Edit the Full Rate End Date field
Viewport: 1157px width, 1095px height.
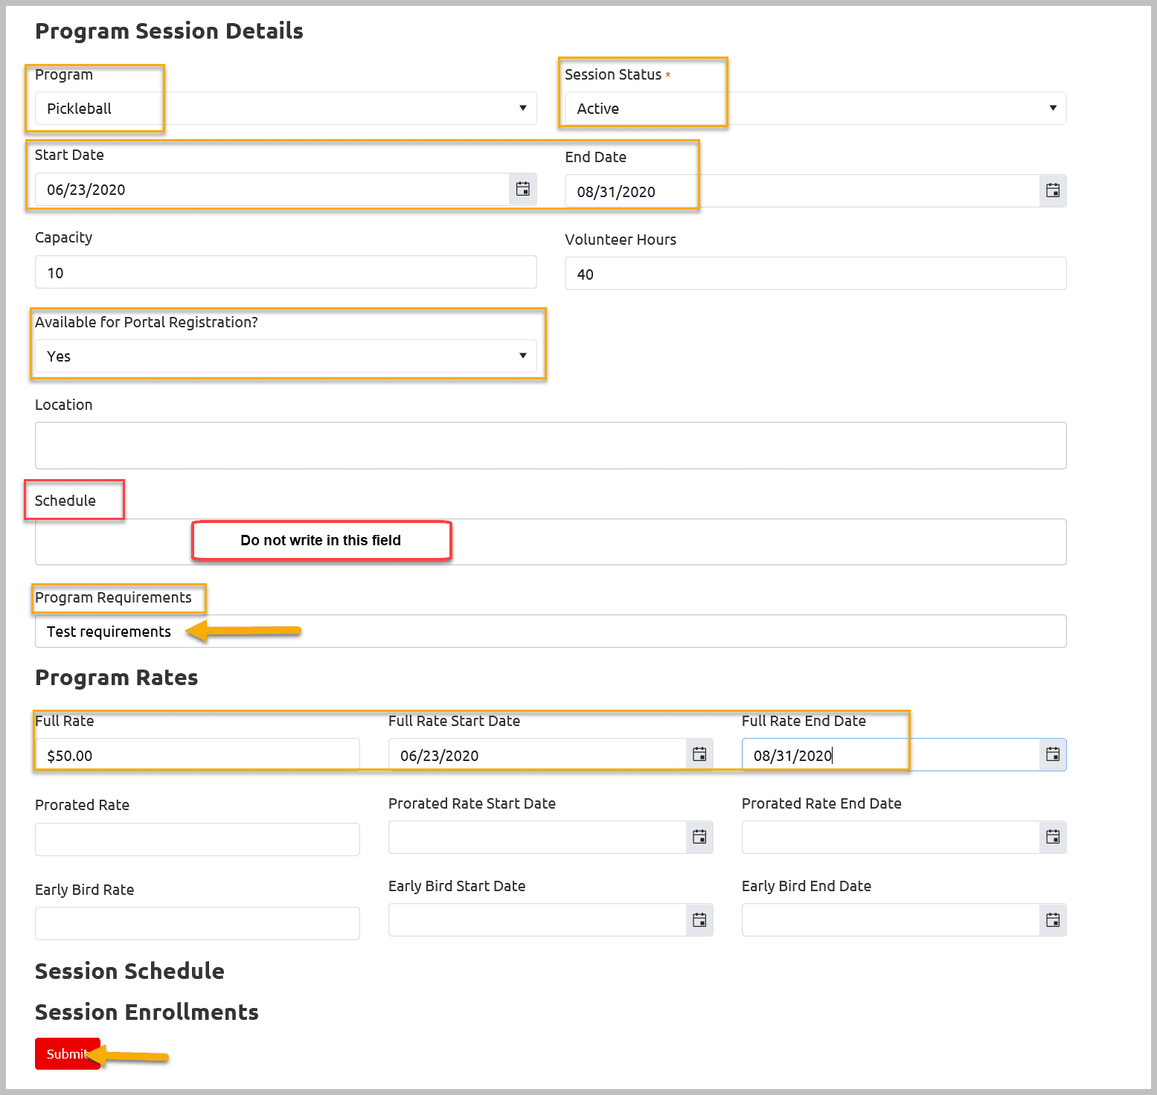[891, 755]
